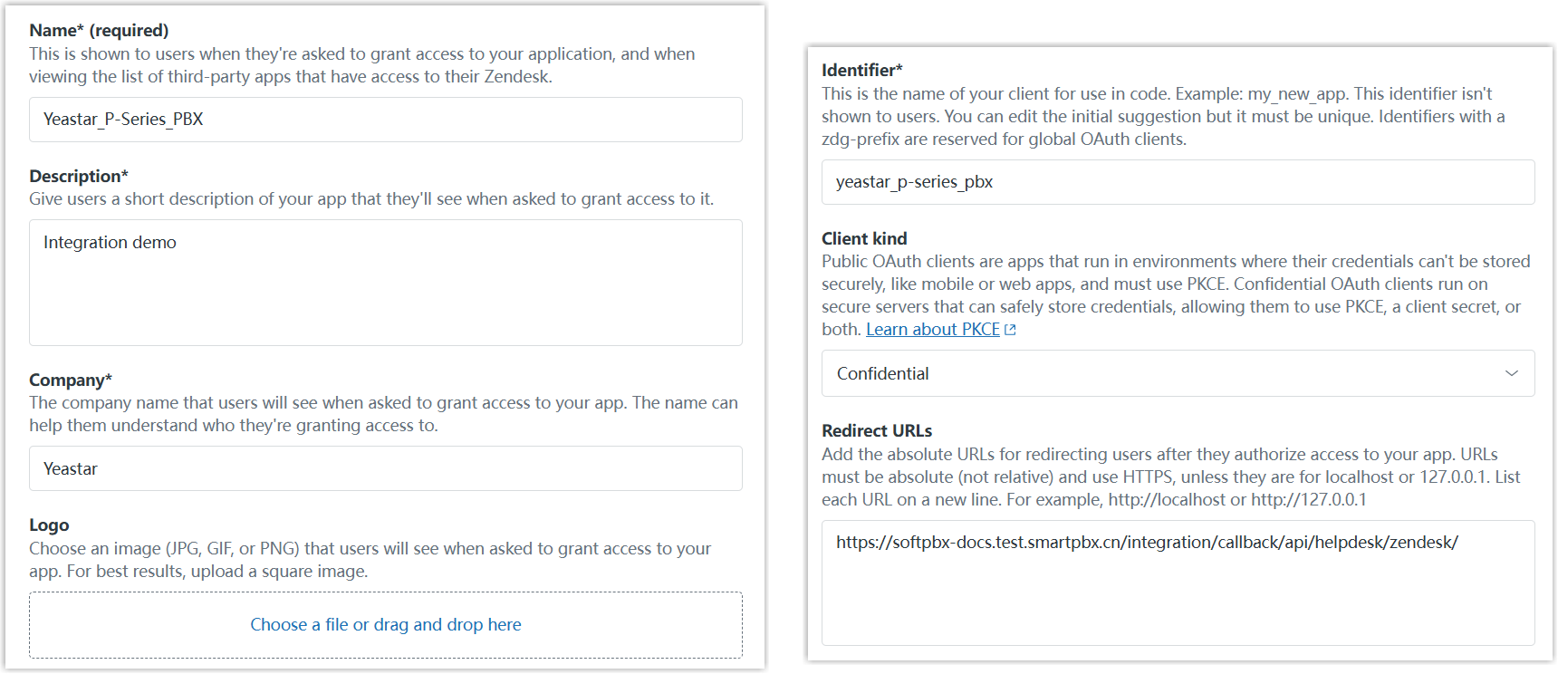Image resolution: width=1558 pixels, height=674 pixels.
Task: Focus the Name field containing Yeastar_P-Series_PBX
Action: (385, 120)
